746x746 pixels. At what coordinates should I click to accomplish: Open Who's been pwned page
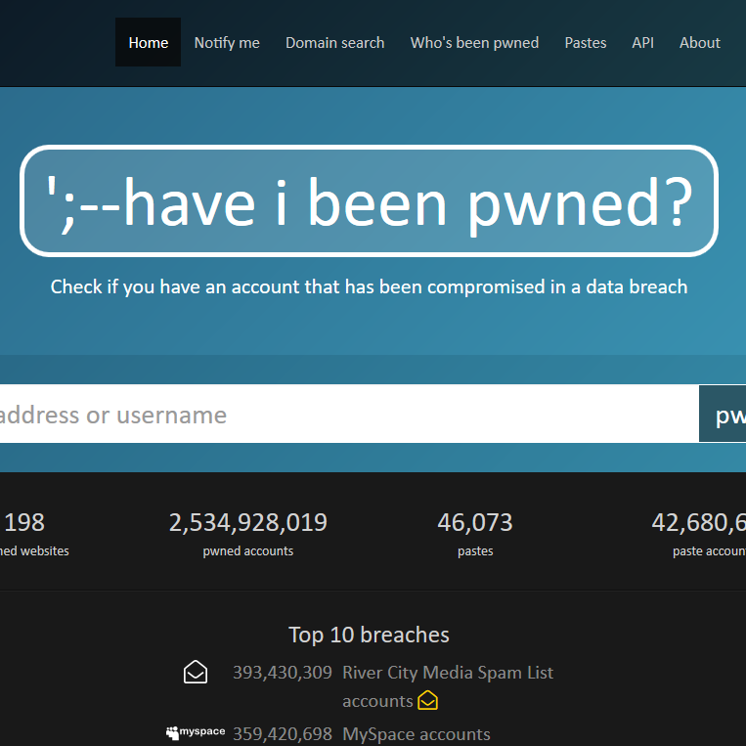474,43
